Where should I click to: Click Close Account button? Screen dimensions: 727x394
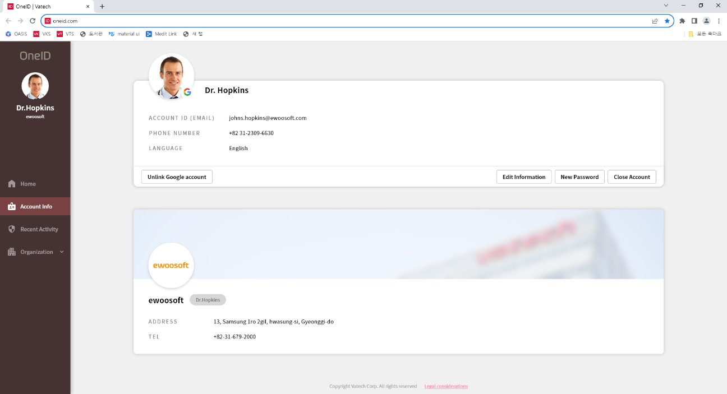pyautogui.click(x=632, y=177)
